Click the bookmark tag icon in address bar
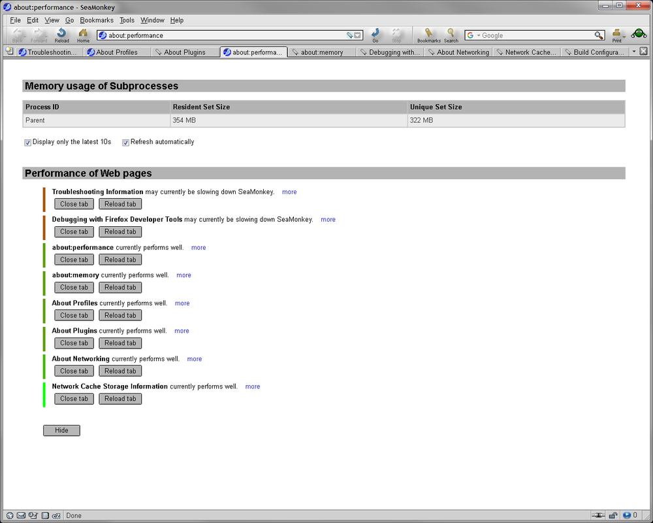Viewport: 653px width, 523px height. tap(349, 35)
